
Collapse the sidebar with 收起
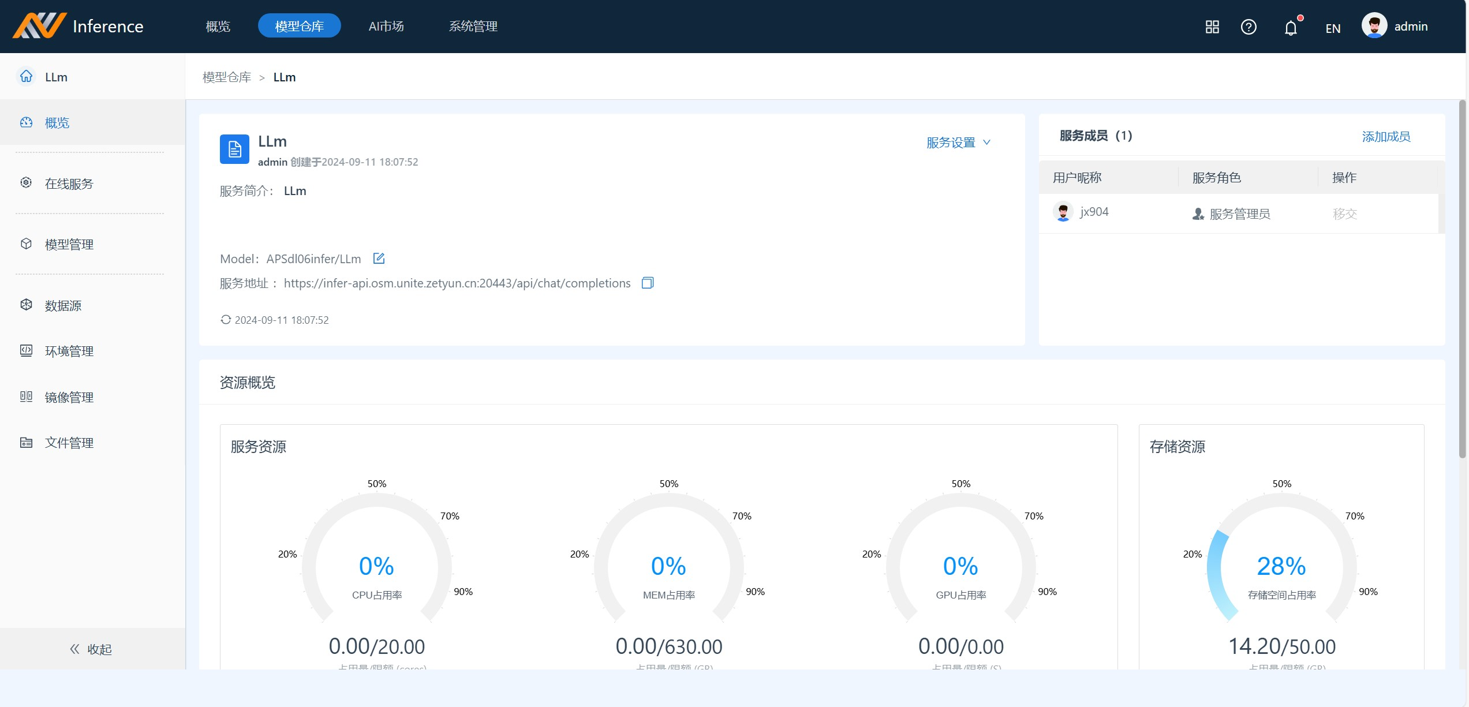[91, 649]
